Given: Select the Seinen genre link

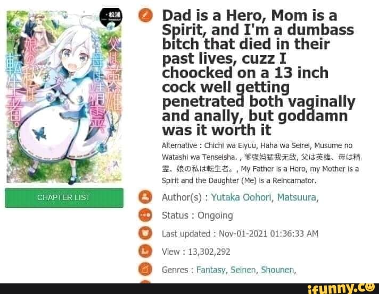Looking at the screenshot, I should [x=243, y=270].
